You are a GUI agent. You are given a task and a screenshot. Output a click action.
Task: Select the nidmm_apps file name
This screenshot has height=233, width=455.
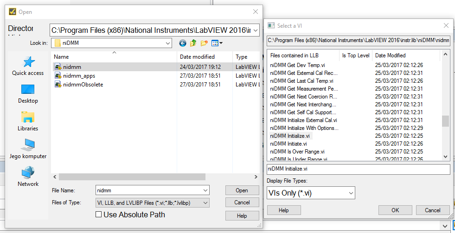coord(79,76)
